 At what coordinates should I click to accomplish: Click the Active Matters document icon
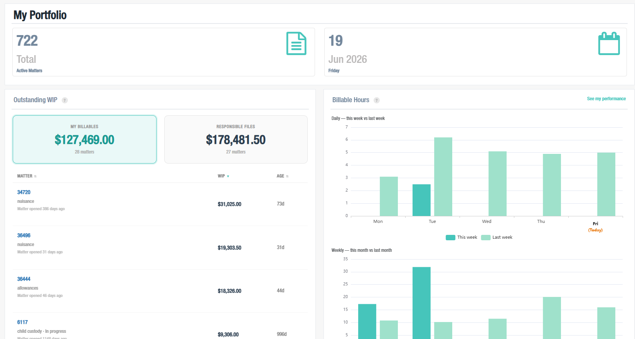(296, 44)
